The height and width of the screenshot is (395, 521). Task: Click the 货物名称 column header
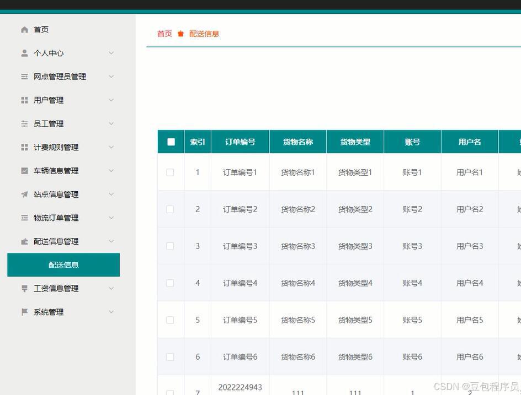(298, 142)
